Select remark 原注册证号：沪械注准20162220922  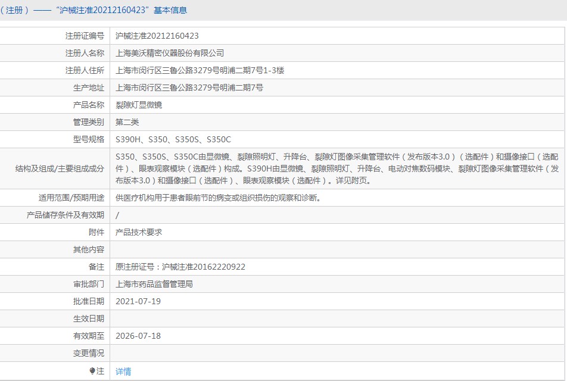(180, 267)
